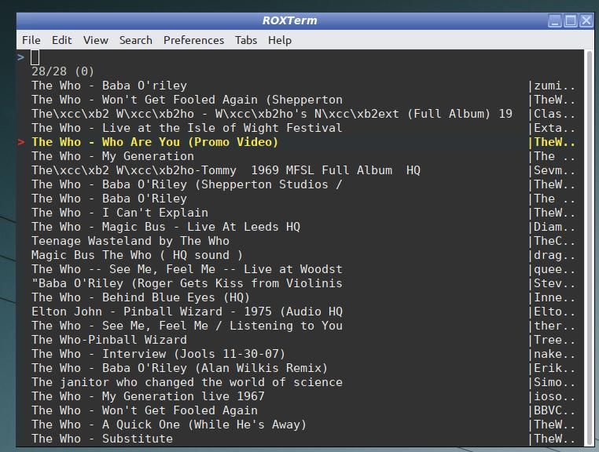Image resolution: width=599 pixels, height=452 pixels.
Task: Click uploader 'zumi..' in first row
Action: [x=554, y=86]
